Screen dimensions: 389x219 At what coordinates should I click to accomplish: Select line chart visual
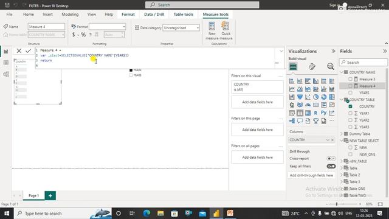(292, 89)
